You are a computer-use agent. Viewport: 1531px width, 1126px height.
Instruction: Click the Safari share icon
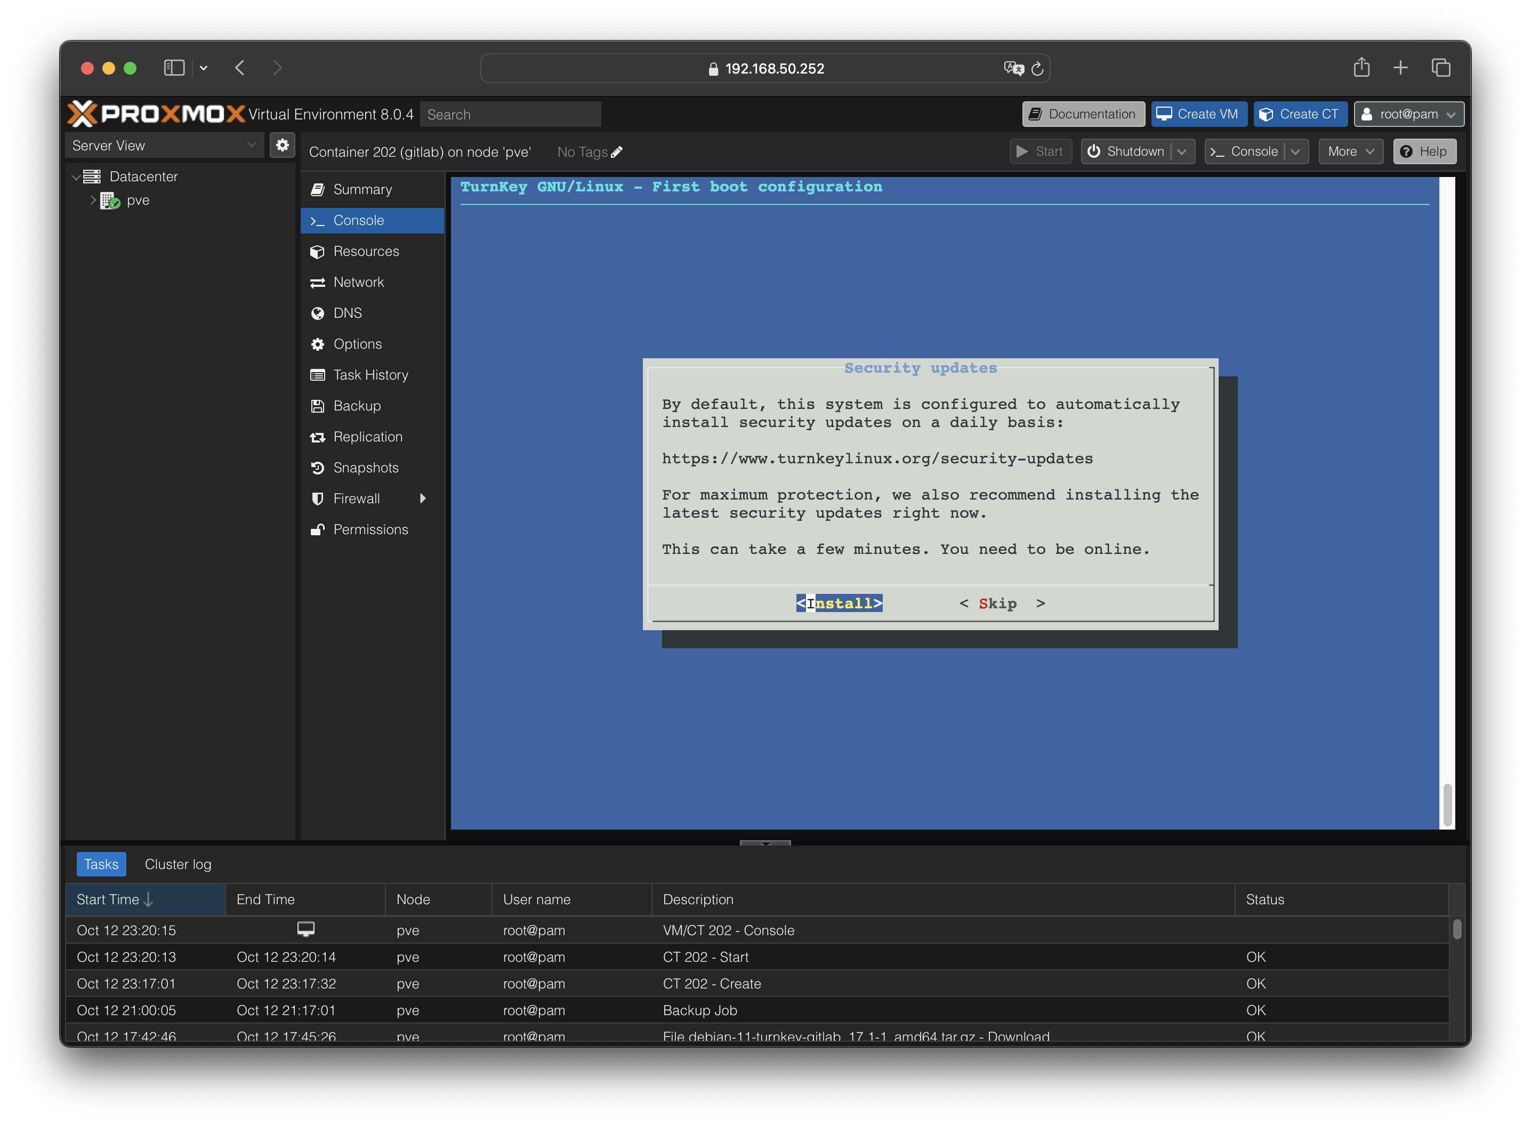click(1360, 68)
